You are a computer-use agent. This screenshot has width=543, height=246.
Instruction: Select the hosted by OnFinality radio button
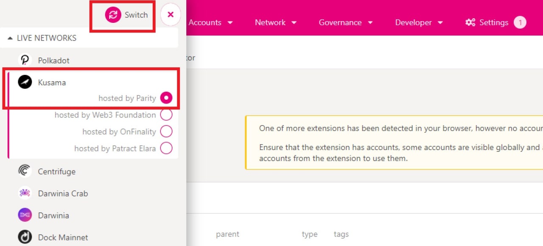[x=166, y=131]
